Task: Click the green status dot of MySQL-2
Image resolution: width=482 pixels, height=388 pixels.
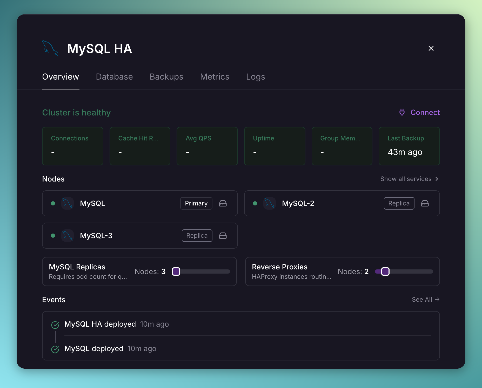Action: pyautogui.click(x=255, y=203)
